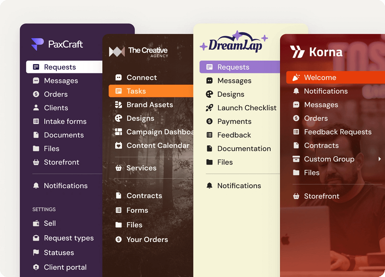Select Designs palette icon in Creative Agency
Screen dimensions: 385x277
pyautogui.click(x=119, y=118)
